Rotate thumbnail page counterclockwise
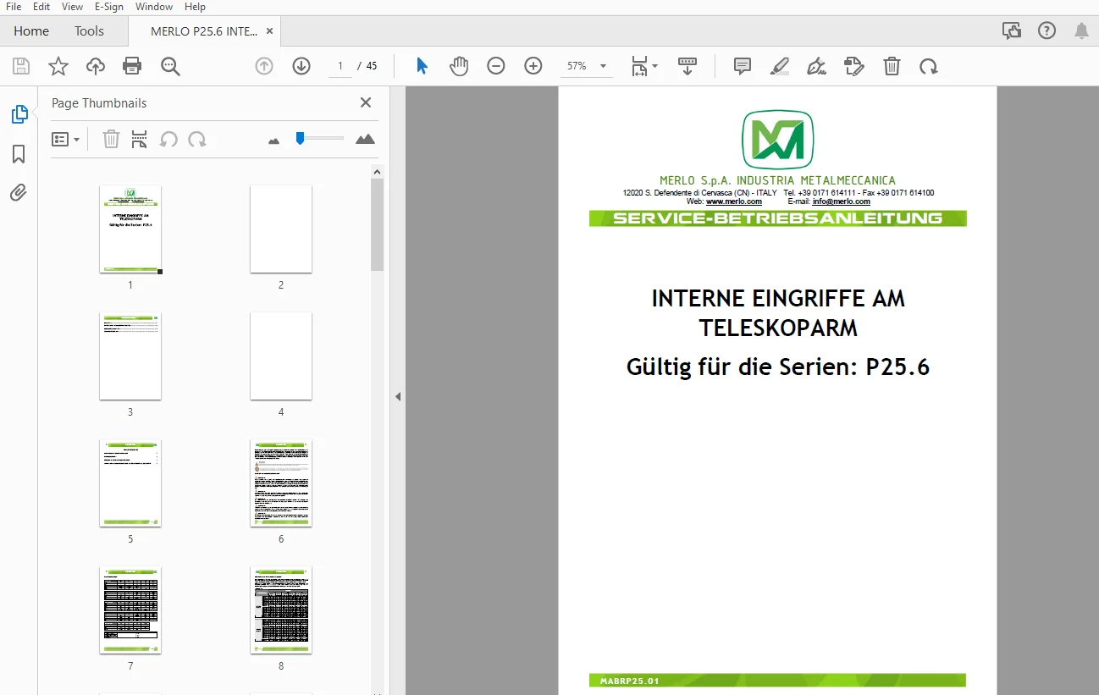The height and width of the screenshot is (695, 1099). pos(169,140)
